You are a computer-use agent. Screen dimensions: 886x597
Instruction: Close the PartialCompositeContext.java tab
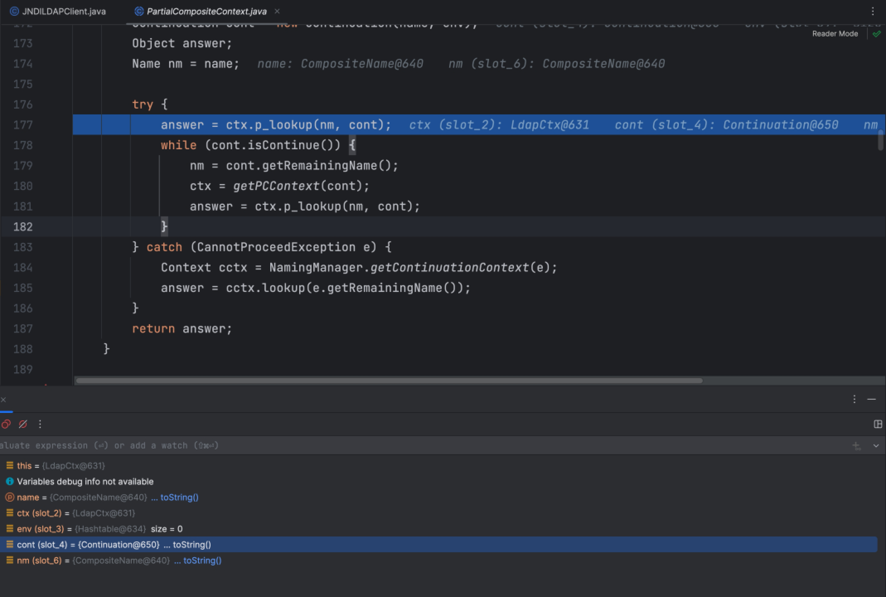point(277,11)
